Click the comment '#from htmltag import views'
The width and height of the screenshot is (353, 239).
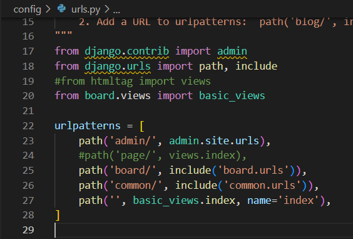coord(133,82)
